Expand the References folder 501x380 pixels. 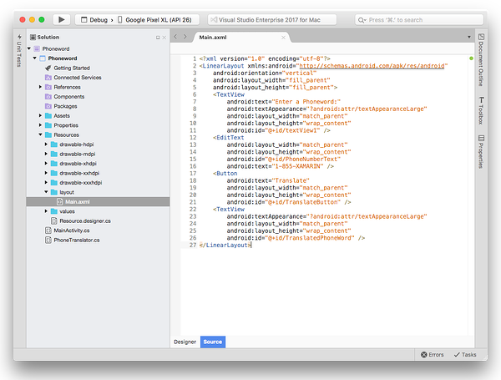pyautogui.click(x=40, y=87)
